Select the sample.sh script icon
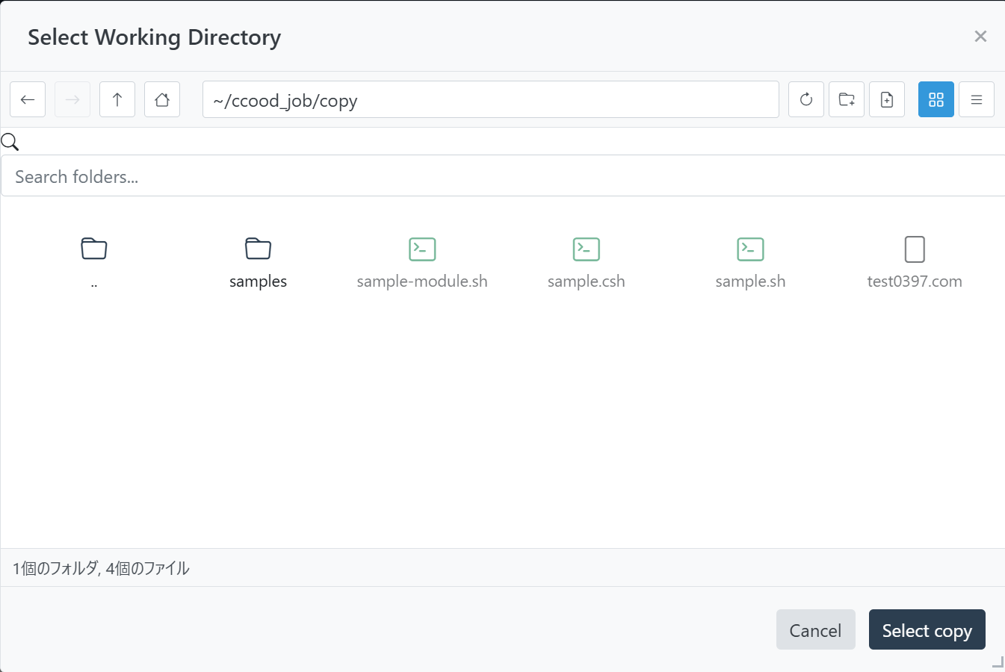 [750, 249]
